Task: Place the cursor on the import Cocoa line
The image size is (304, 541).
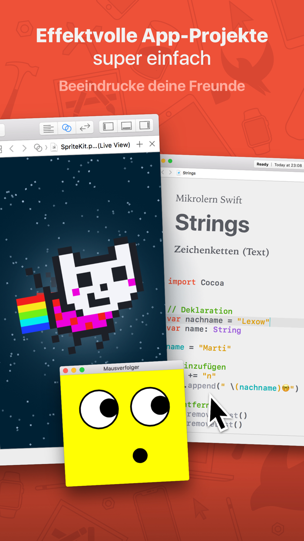Action: tap(196, 282)
